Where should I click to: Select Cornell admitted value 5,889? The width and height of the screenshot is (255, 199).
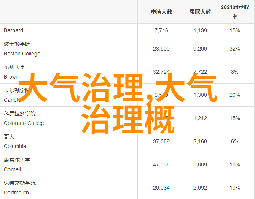click(200, 165)
